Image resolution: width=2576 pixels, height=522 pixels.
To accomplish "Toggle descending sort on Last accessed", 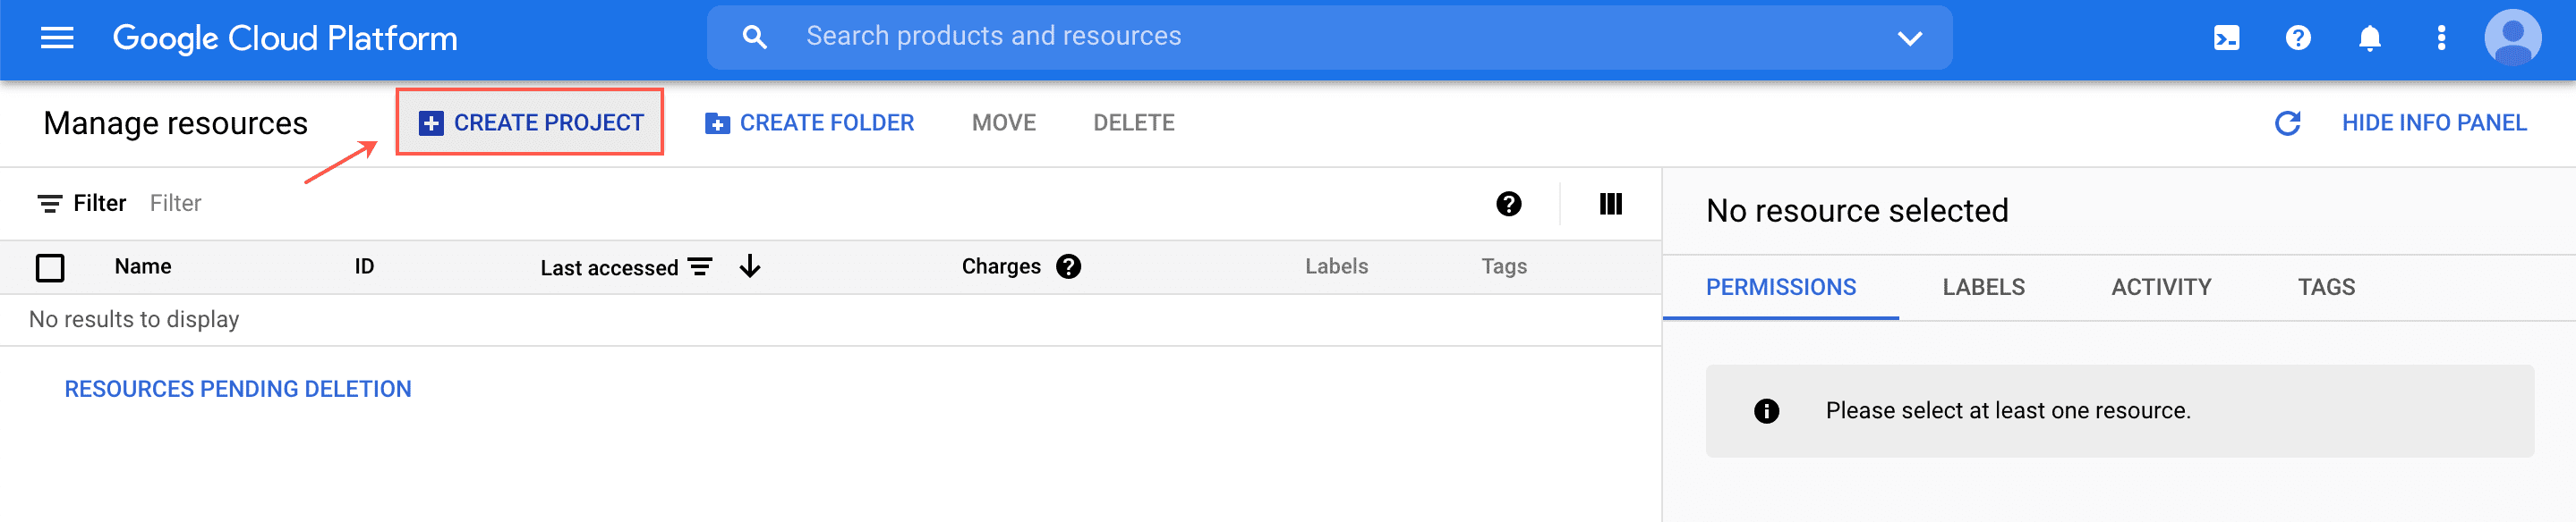I will (x=749, y=266).
